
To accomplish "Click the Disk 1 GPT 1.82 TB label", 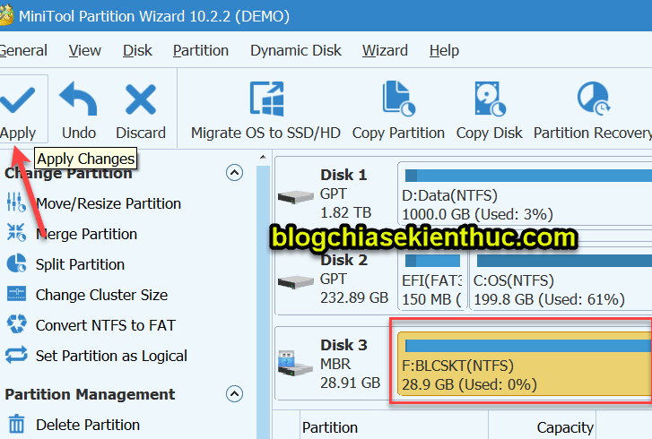I will (345, 194).
